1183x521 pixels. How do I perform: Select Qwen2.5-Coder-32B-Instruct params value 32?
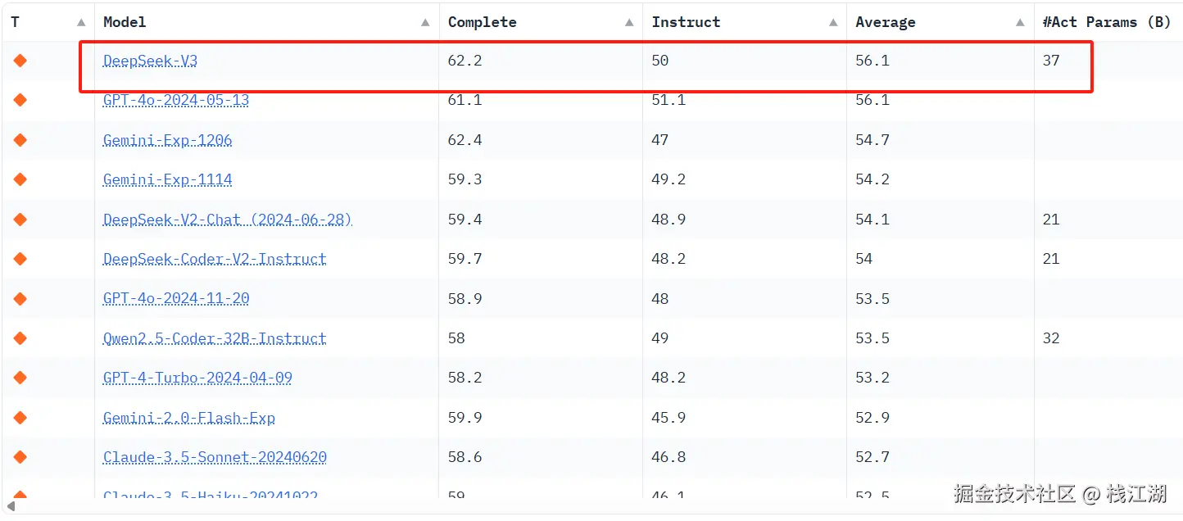[x=1051, y=338]
